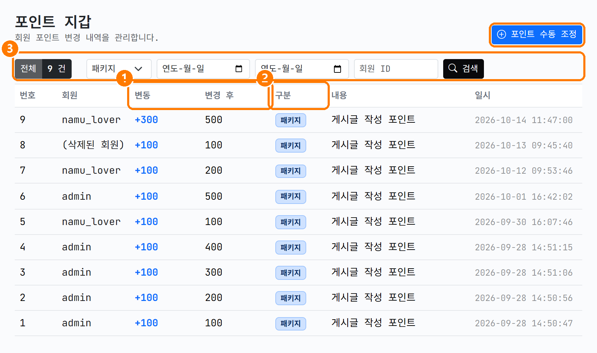Click the plus icon in 포인트 수동 조정

501,34
